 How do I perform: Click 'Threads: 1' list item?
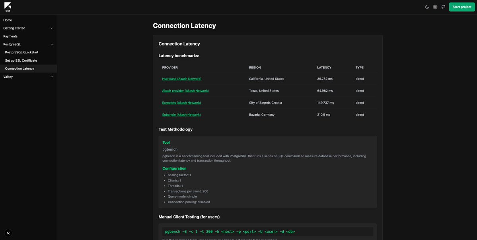[x=175, y=186]
